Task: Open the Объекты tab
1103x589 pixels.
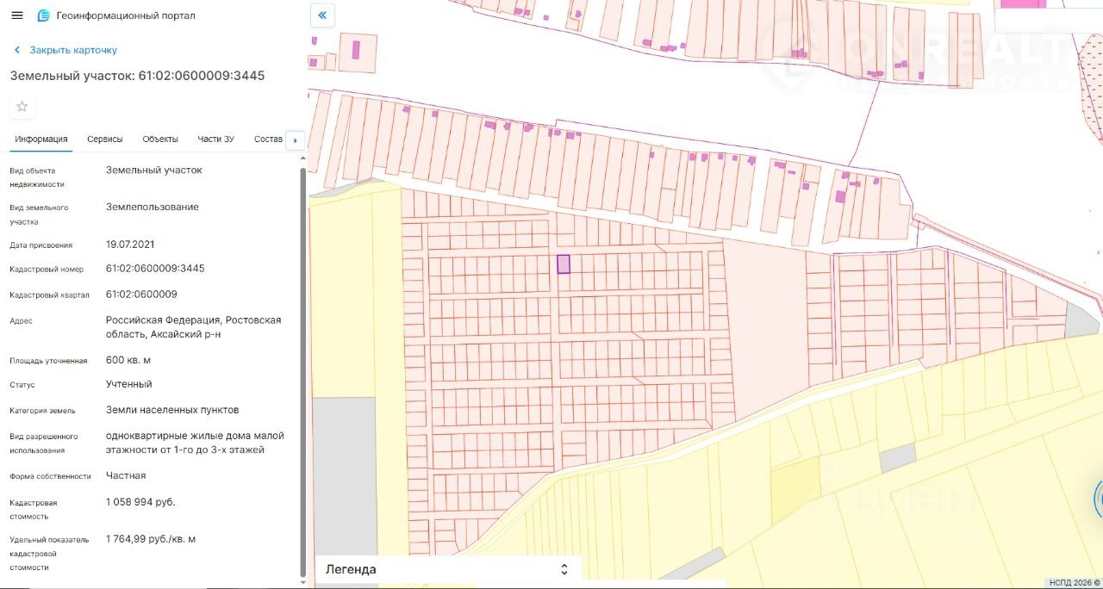Action: pyautogui.click(x=160, y=139)
